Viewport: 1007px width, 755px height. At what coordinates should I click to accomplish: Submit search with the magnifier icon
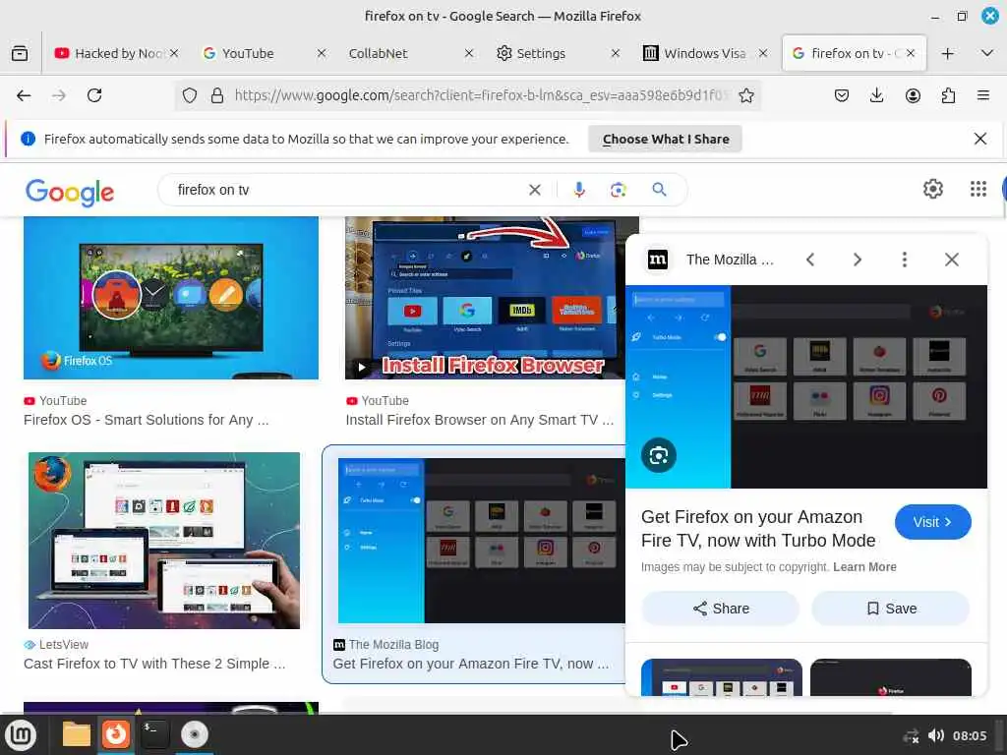659,190
